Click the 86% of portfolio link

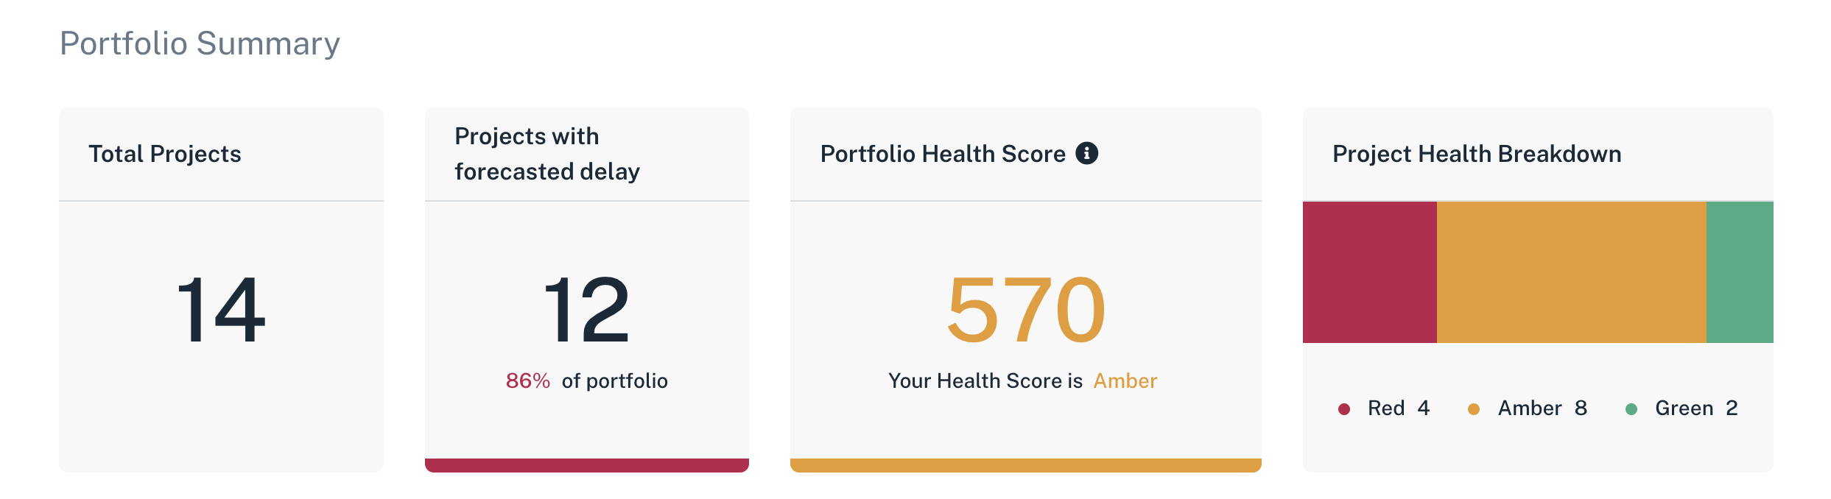587,381
